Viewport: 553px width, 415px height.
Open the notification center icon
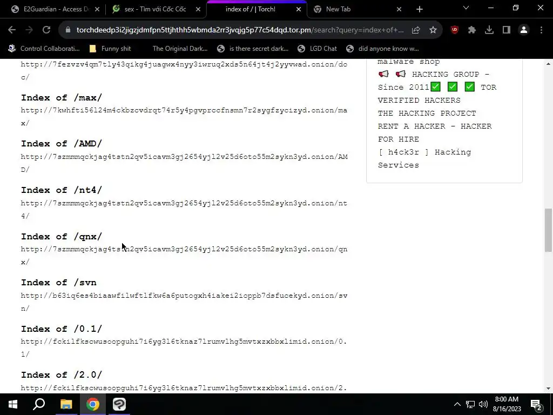[536, 405]
